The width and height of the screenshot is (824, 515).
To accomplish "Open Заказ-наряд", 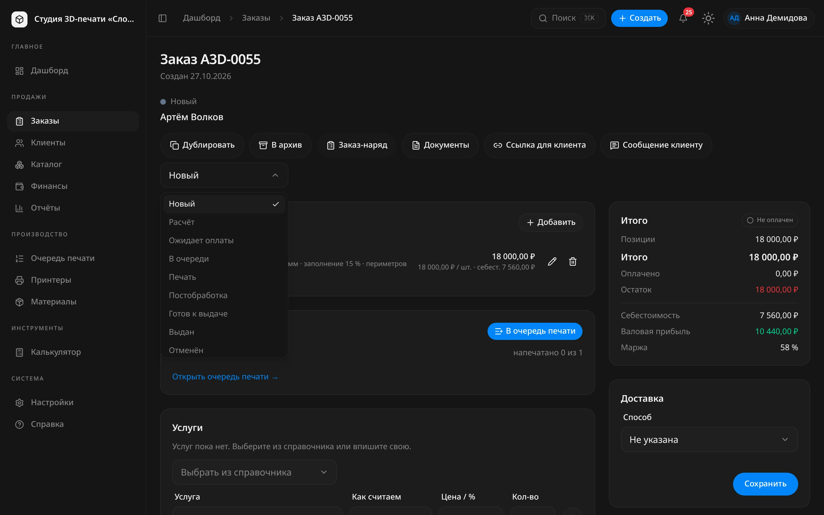I will (357, 145).
